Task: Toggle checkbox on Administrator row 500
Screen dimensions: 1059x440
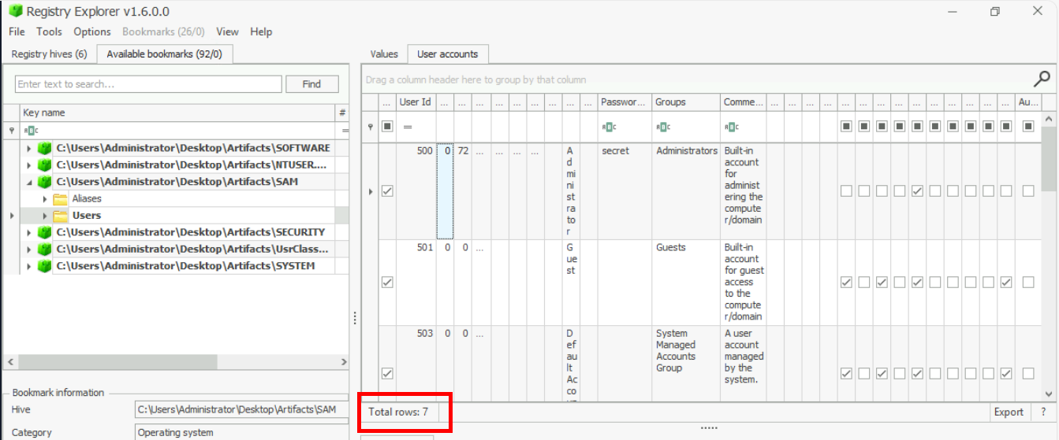Action: [387, 191]
